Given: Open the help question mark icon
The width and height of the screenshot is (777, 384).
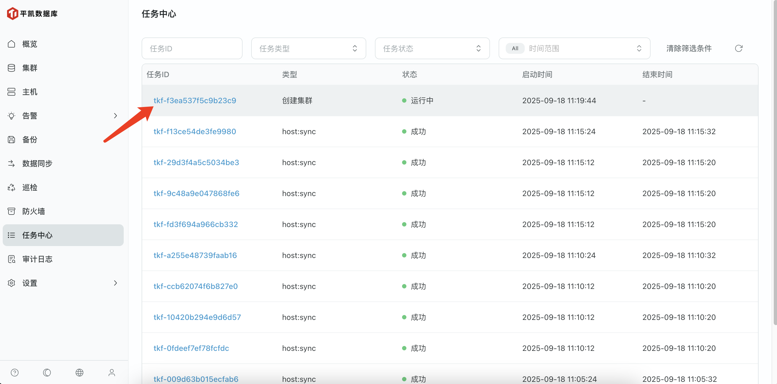Looking at the screenshot, I should pos(14,373).
